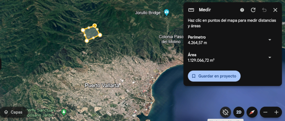Expand the Área units dropdown
This screenshot has width=285, height=121.
[270, 57]
